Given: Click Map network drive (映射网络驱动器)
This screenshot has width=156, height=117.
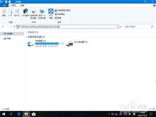Looking at the screenshot, I should pos(34,14).
